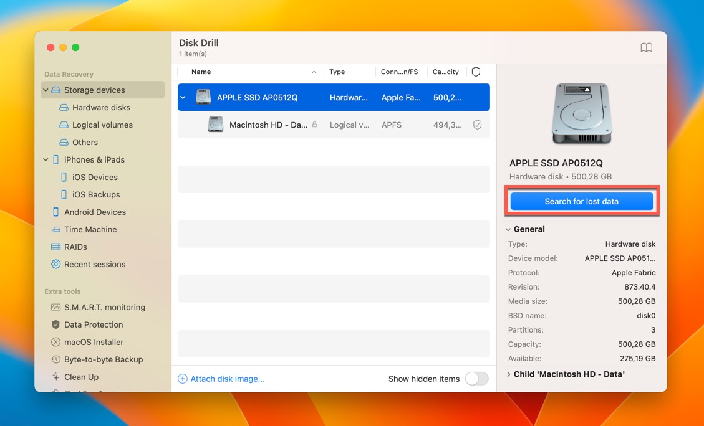This screenshot has width=704, height=426.
Task: Click the Macintosh HD lock icon
Action: pos(314,125)
